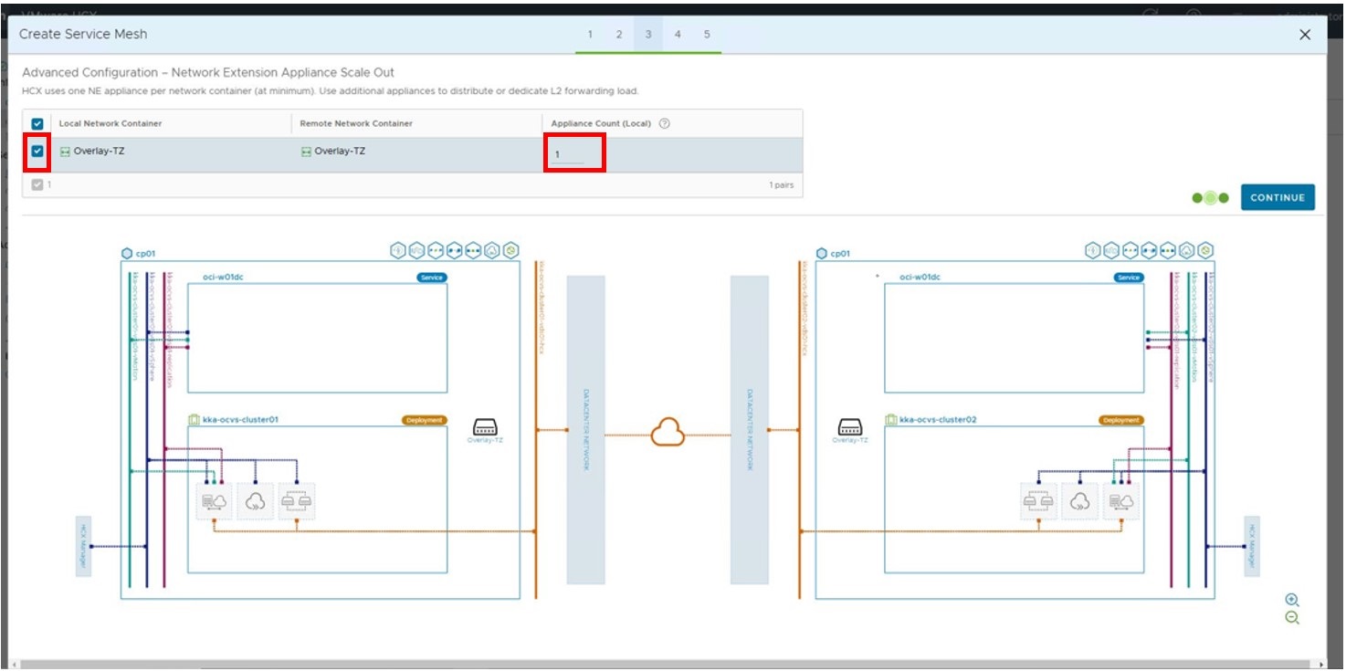Screen dimensions: 1346x671
Task: Click the zoom in magnifier icon
Action: [1291, 600]
